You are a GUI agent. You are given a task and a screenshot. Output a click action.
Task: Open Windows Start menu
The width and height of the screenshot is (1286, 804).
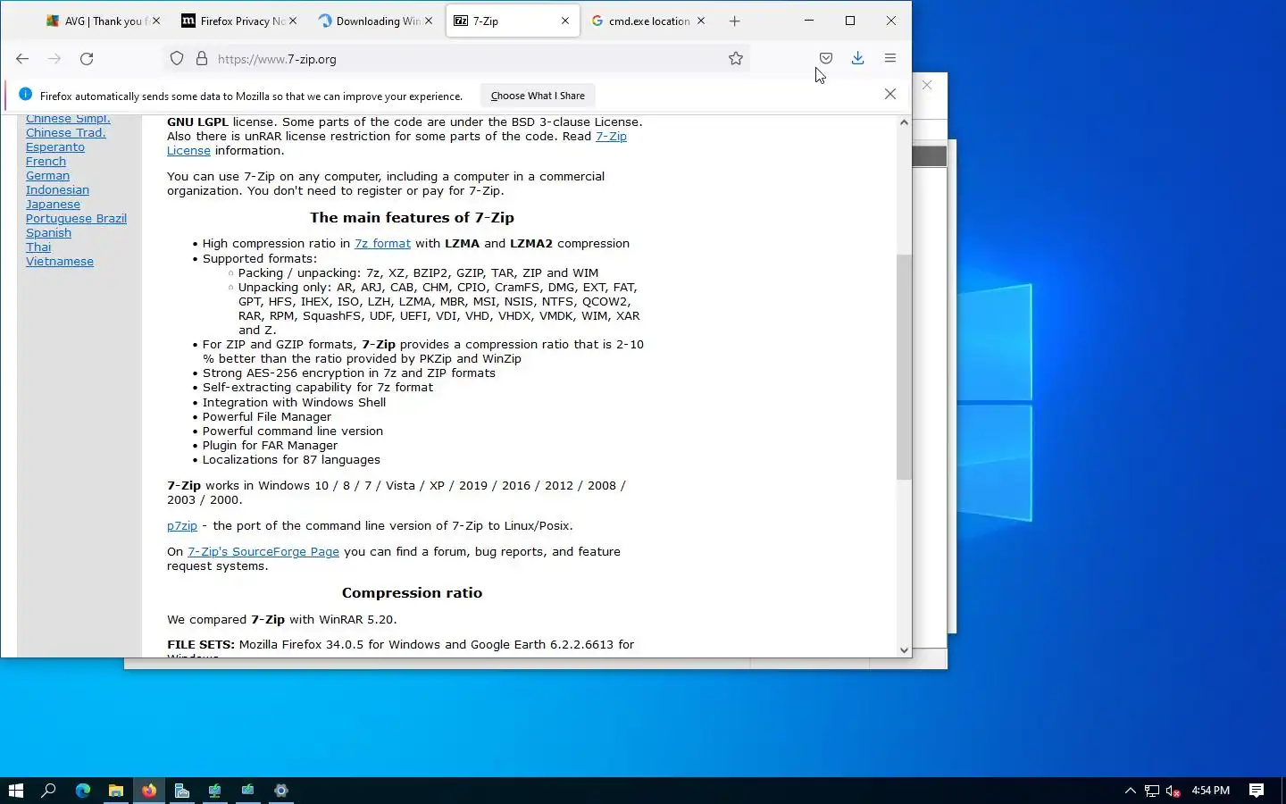[x=15, y=791]
